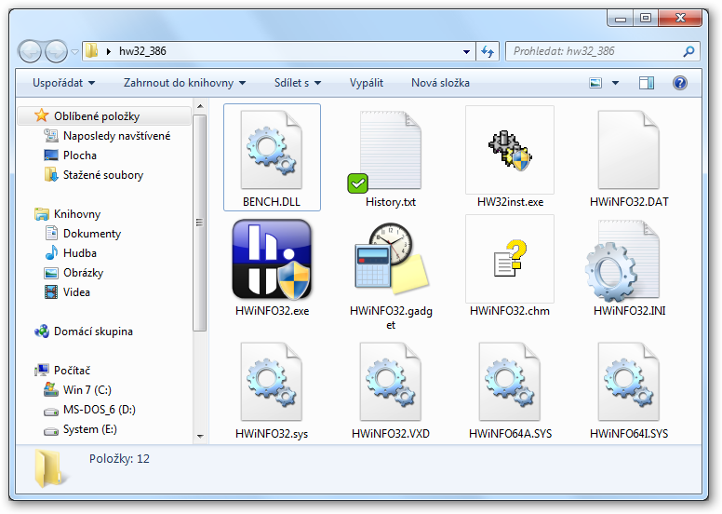Select the HWiNFO32.DAT file icon
Image resolution: width=722 pixels, height=514 pixels.
pos(629,150)
